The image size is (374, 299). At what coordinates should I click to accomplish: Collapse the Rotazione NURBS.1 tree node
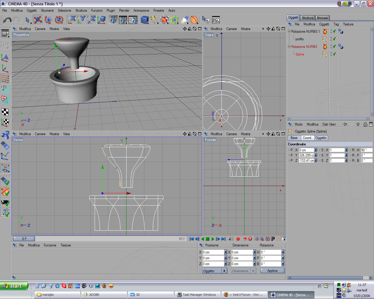(x=289, y=31)
